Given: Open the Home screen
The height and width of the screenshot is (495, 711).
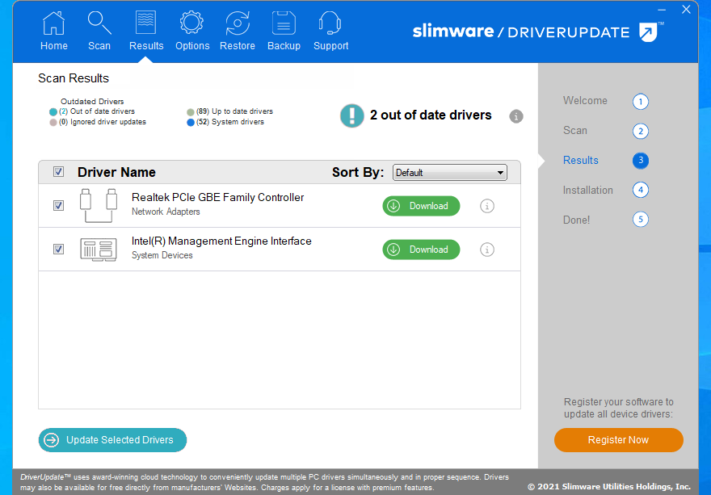Looking at the screenshot, I should coord(53,31).
